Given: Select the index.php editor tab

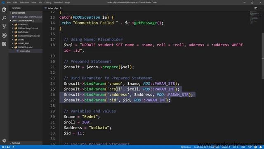Looking at the screenshot, I should (x=52, y=8).
